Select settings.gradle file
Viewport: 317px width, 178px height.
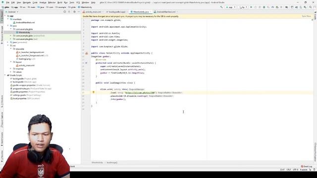coord(25,95)
